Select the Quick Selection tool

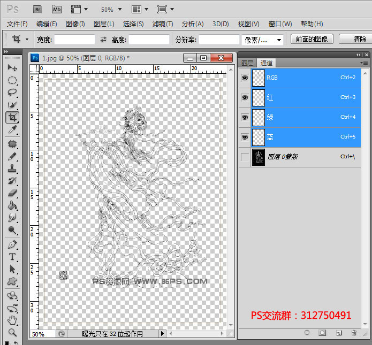12,105
